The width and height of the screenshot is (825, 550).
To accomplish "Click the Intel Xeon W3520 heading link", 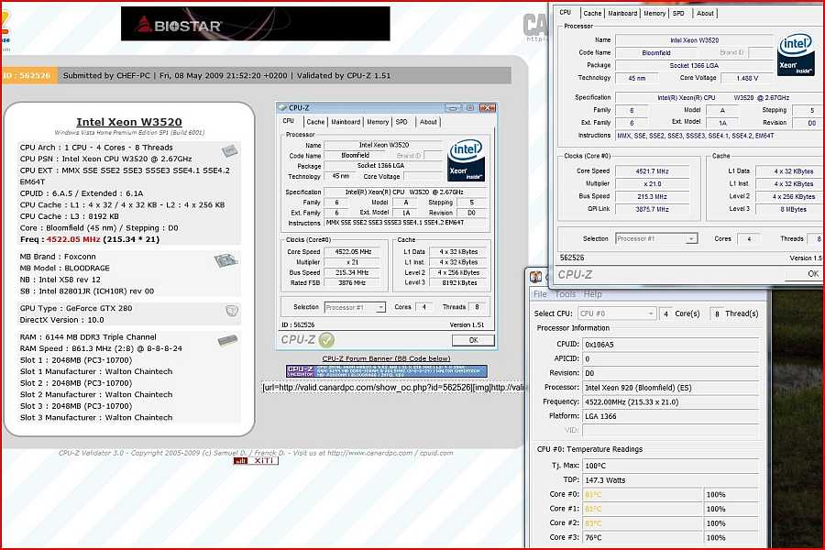I will pyautogui.click(x=129, y=122).
